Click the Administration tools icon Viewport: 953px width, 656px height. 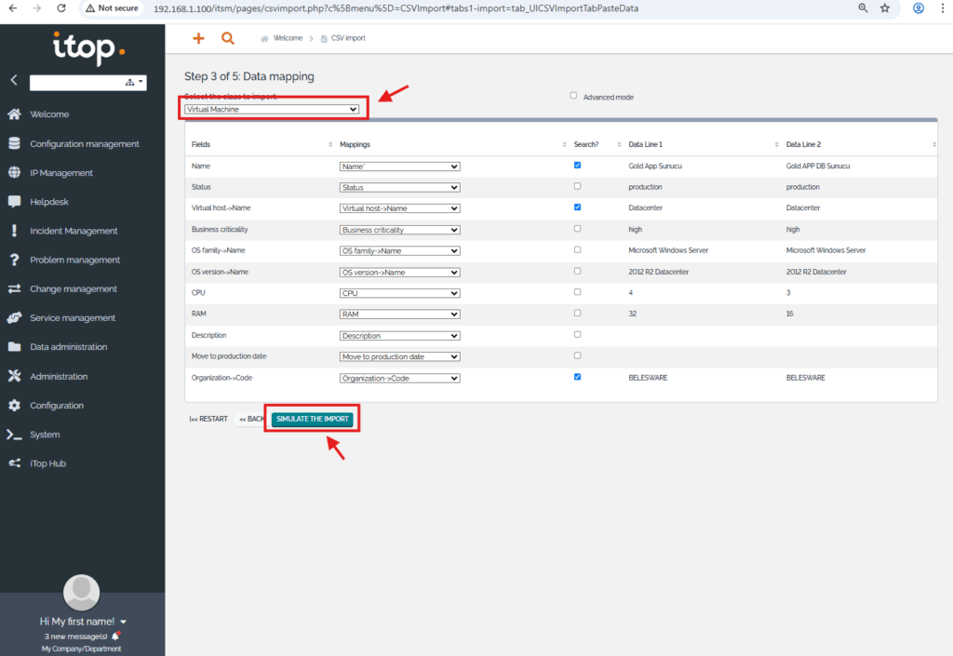point(14,376)
